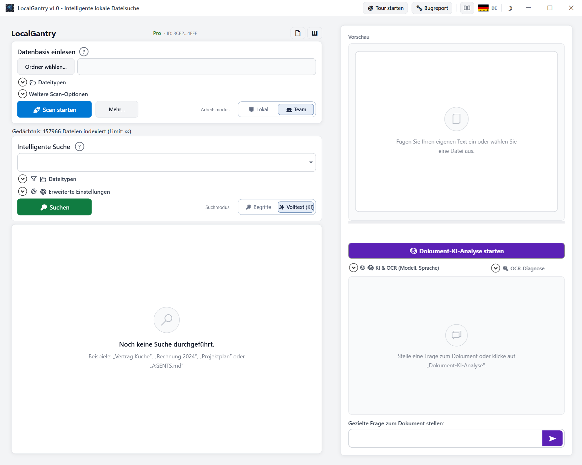Start the guided tour with Tour starten
The image size is (582, 465).
pyautogui.click(x=385, y=8)
